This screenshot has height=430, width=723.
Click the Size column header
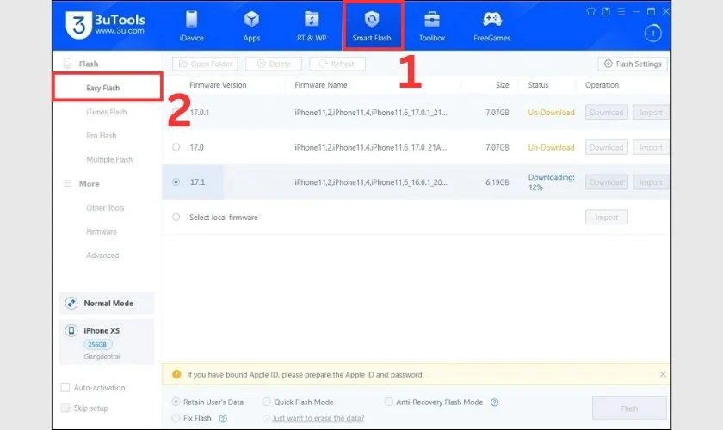502,85
